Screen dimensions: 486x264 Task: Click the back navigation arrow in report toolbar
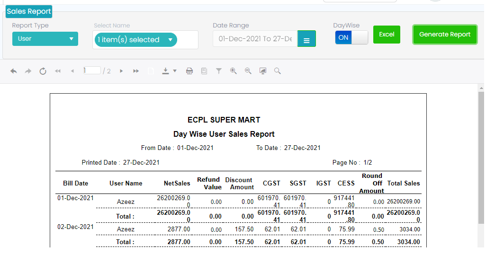[x=14, y=71]
